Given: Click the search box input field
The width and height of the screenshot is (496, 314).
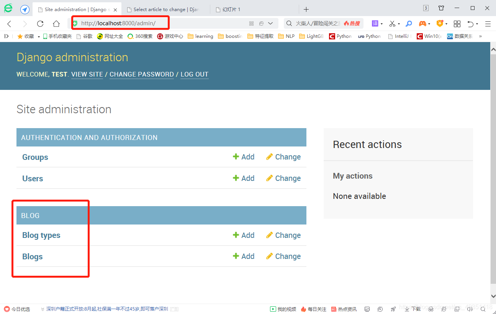Looking at the screenshot, I should [318, 24].
